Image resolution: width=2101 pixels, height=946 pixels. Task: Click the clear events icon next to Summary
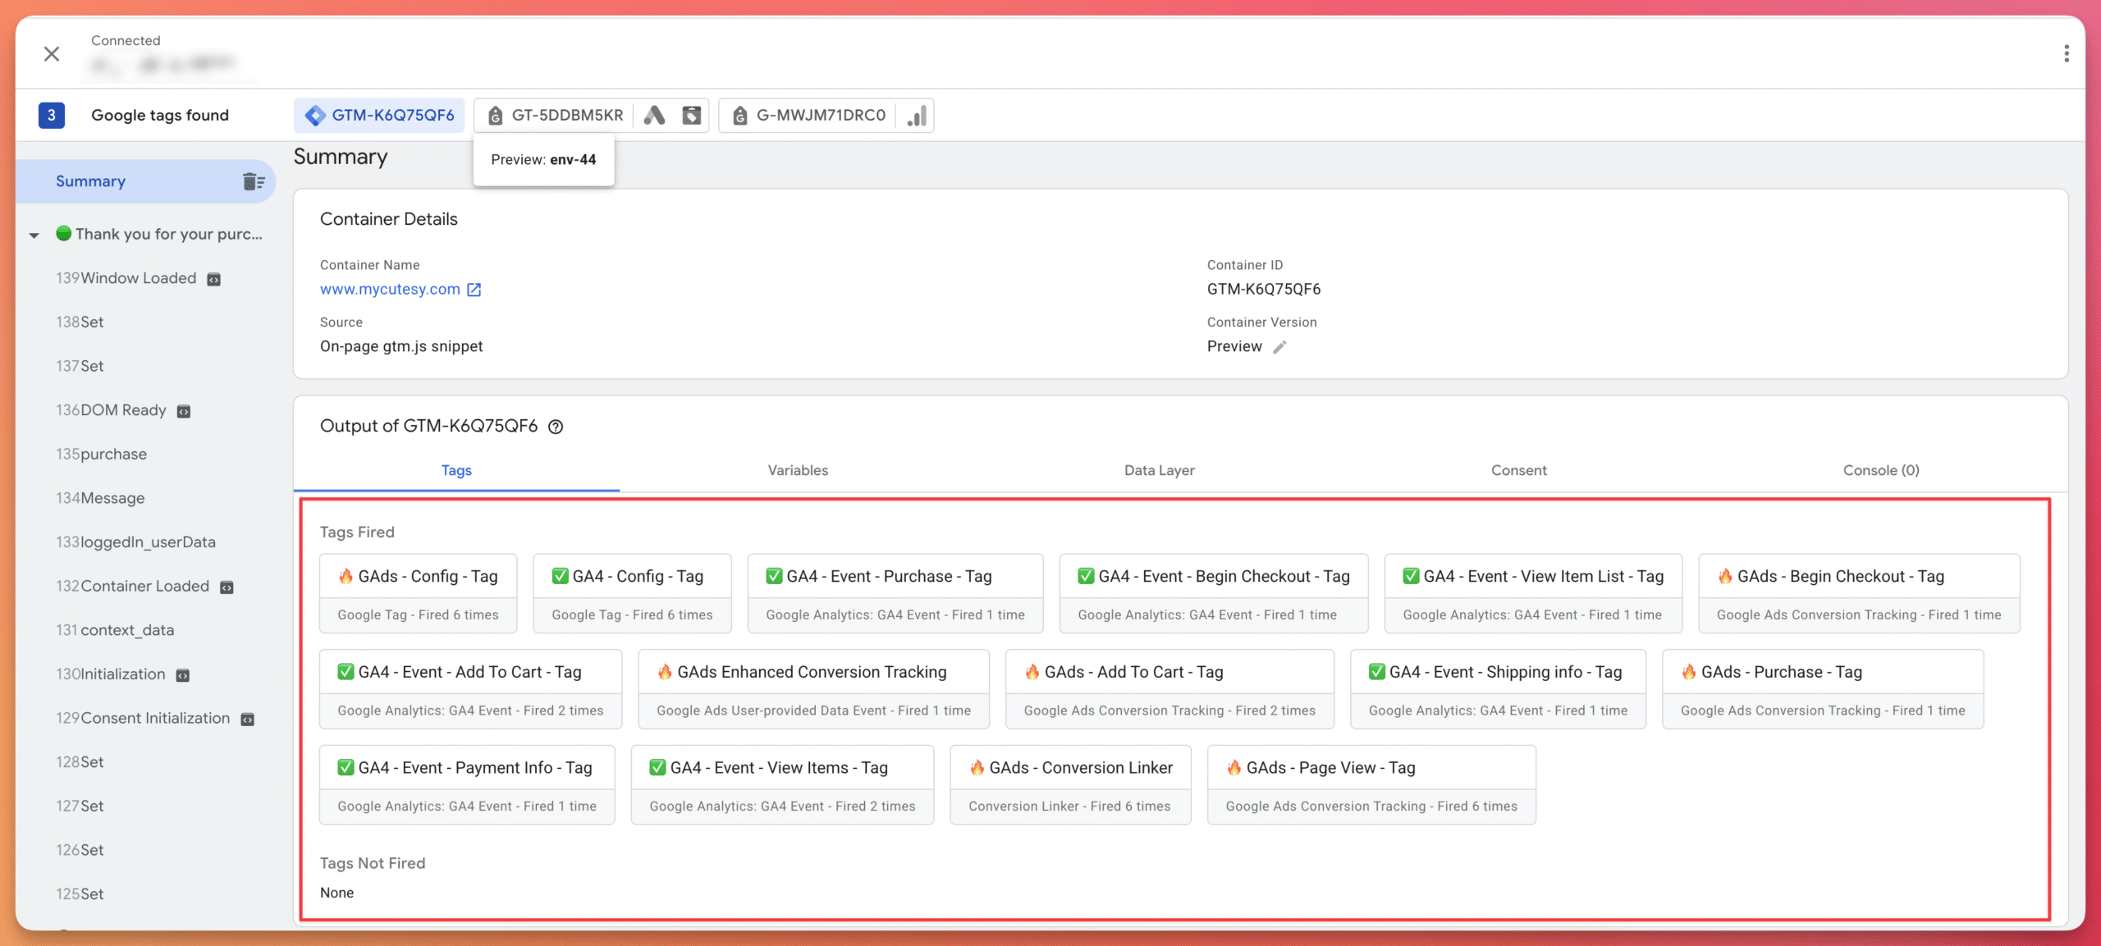click(x=254, y=181)
